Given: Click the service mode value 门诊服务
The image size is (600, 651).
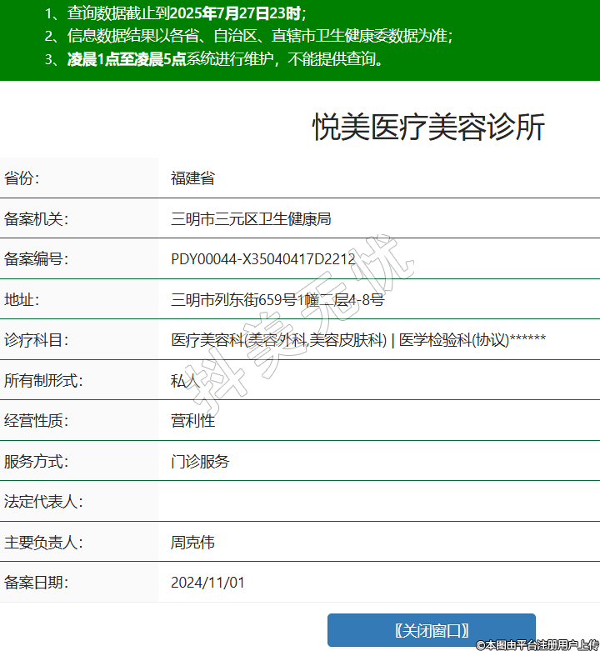Looking at the screenshot, I should click(200, 461).
